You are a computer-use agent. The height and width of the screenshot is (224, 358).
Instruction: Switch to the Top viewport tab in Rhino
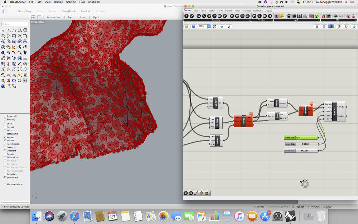pyautogui.click(x=70, y=17)
